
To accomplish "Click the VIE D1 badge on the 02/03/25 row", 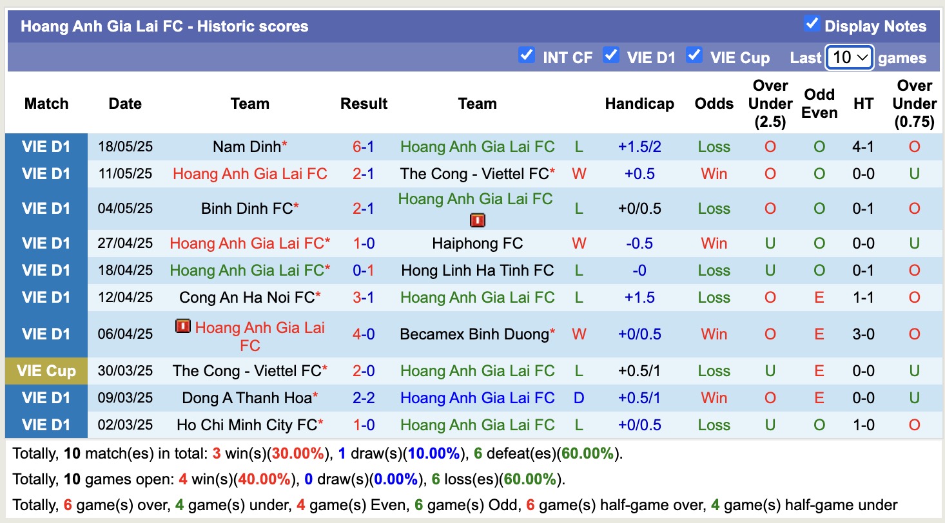I will tap(46, 424).
